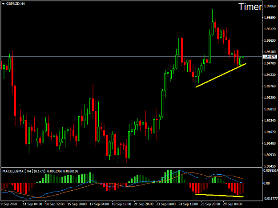Click the 1.94230 price scale label
This screenshot has height=208, width=278.
tap(270, 75)
